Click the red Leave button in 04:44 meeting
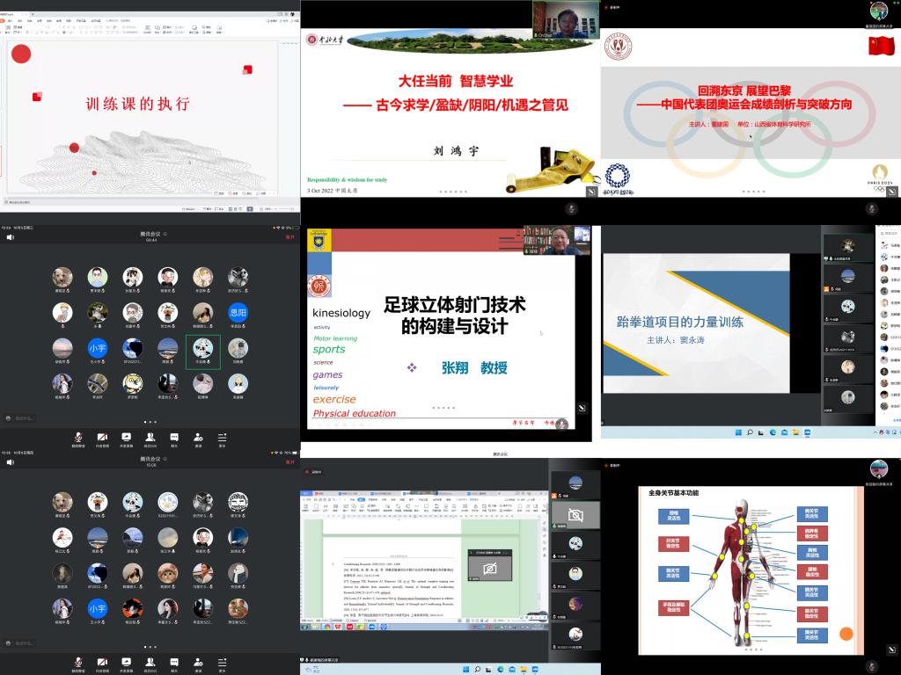Viewport: 901px width, 675px height. (x=289, y=238)
